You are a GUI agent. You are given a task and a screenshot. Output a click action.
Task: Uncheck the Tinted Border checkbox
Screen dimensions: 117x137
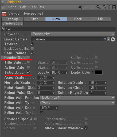[29, 72]
